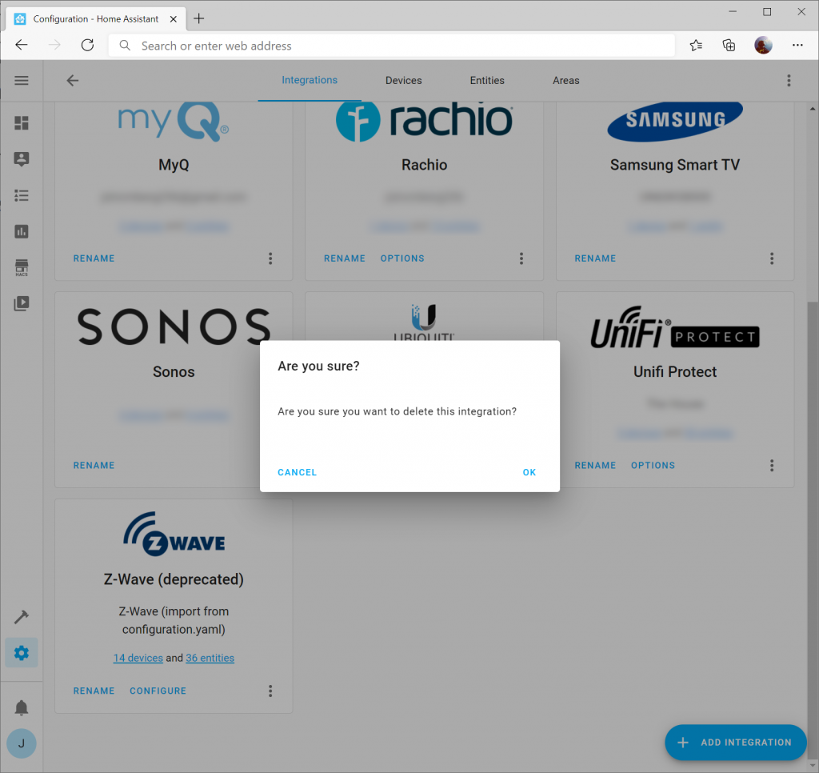This screenshot has height=773, width=819.
Task: Open Rachio integration options
Action: pyautogui.click(x=402, y=258)
